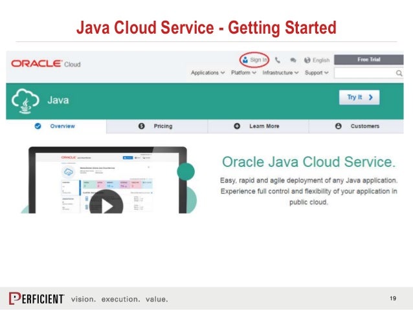Click the search magnifier icon

click(399, 73)
